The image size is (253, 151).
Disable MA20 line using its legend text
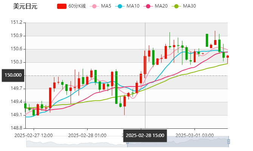pos(161,6)
